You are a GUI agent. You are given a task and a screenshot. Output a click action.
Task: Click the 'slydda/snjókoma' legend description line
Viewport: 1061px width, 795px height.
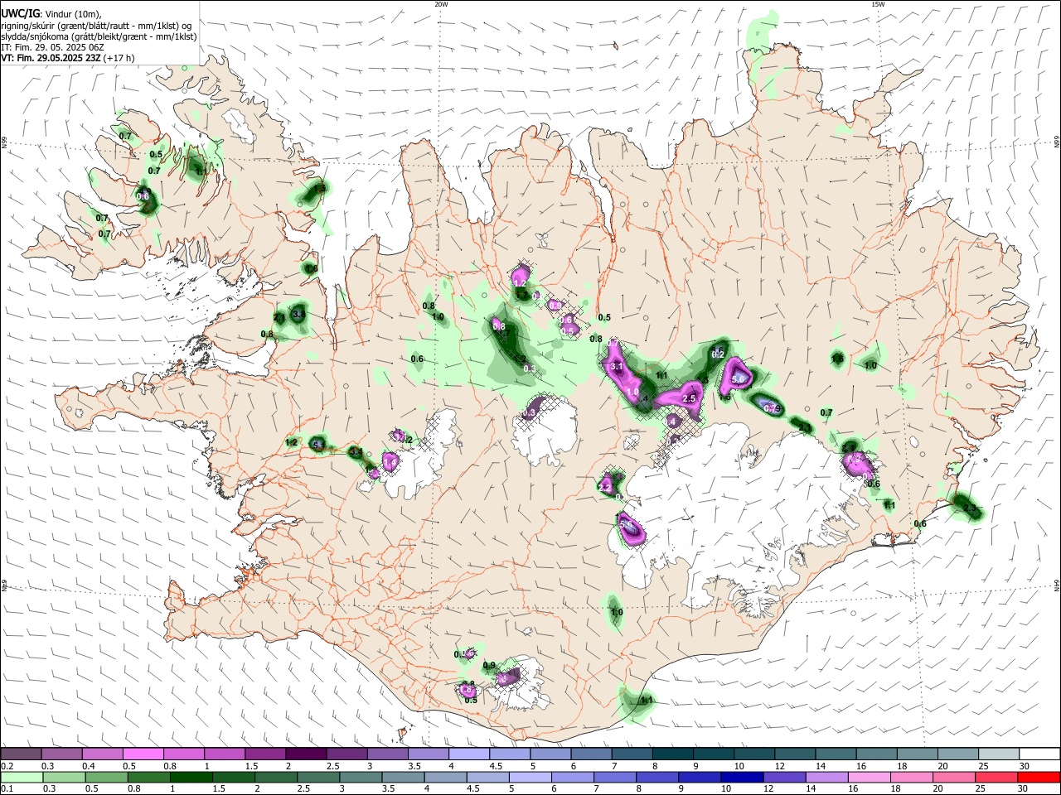(99, 36)
